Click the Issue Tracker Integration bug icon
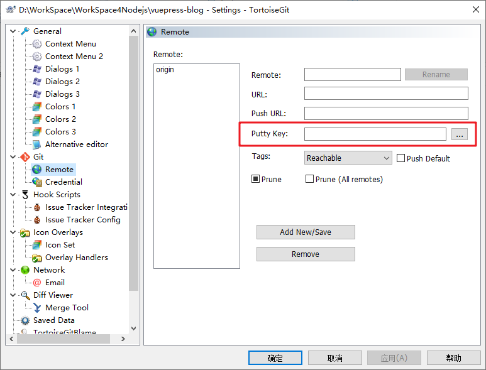This screenshot has height=370, width=486. (37, 207)
